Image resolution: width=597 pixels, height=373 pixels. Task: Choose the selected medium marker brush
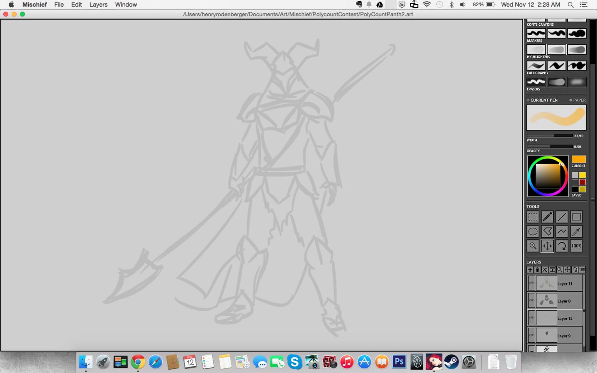click(x=556, y=50)
